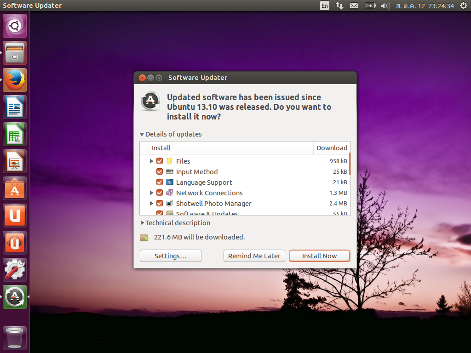This screenshot has width=471, height=353.
Task: Click Software Updater icon in launcher
Action: click(15, 297)
